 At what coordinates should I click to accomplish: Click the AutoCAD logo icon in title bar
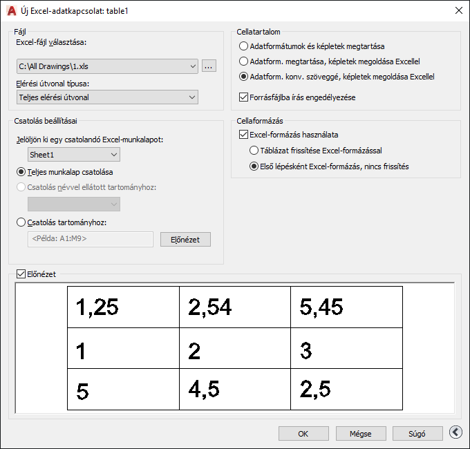[12, 11]
